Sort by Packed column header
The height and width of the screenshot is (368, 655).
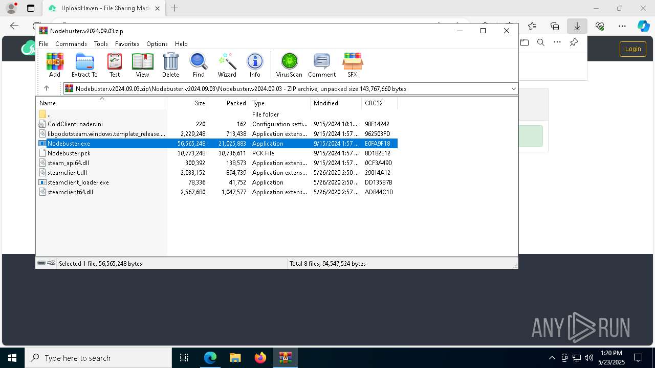click(x=228, y=103)
